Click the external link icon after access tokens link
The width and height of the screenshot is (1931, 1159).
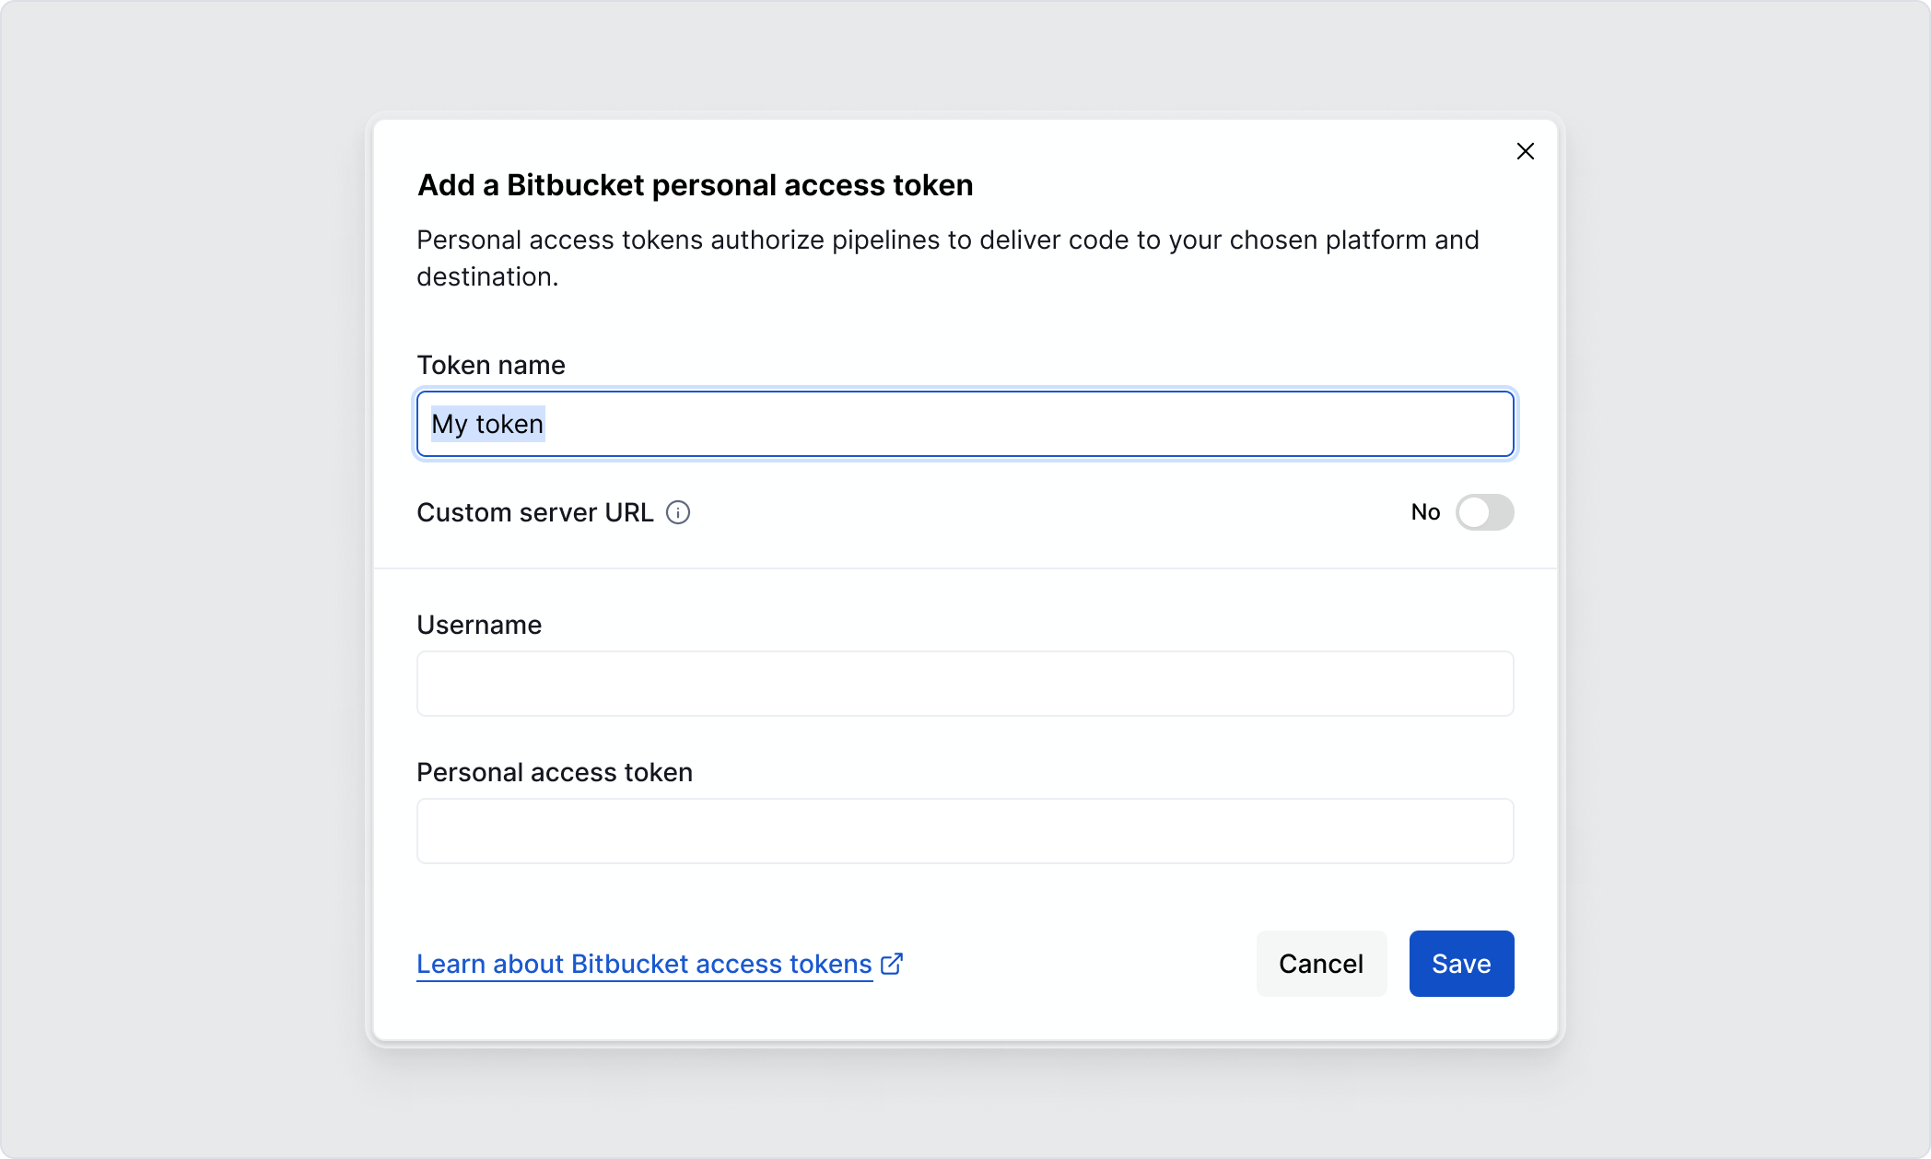(891, 964)
